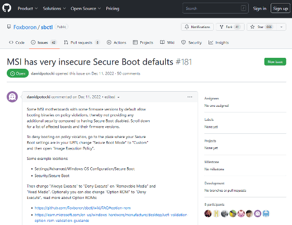This screenshot has height=225, width=292.
Task: Switch to the Issues tab
Action: click(44, 43)
